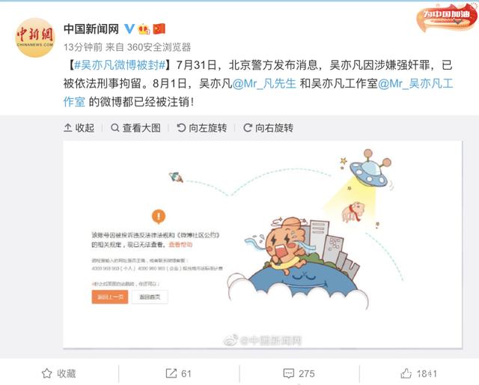The image size is (479, 385).
Task: Open the 中国新闻网 profile avatar
Action: pos(34,37)
